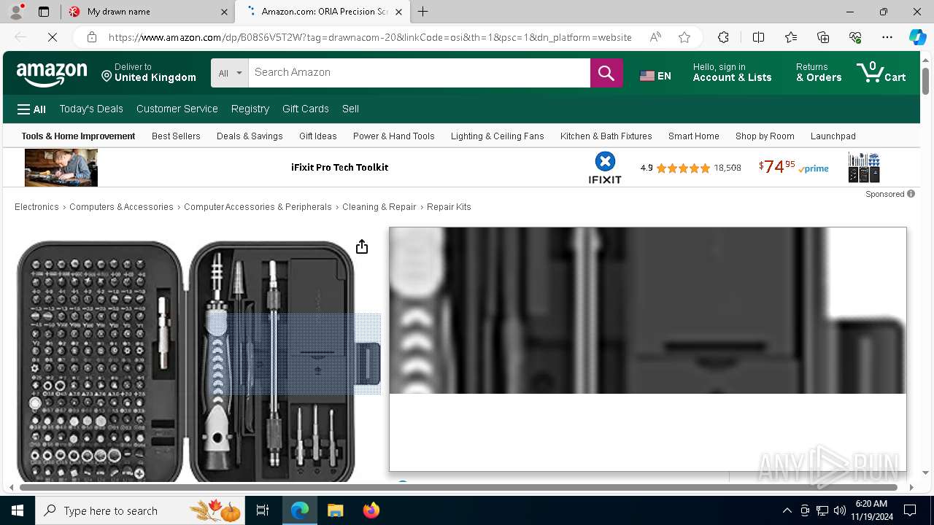Click inside the Search Amazon field
This screenshot has width=934, height=525.
coord(420,73)
